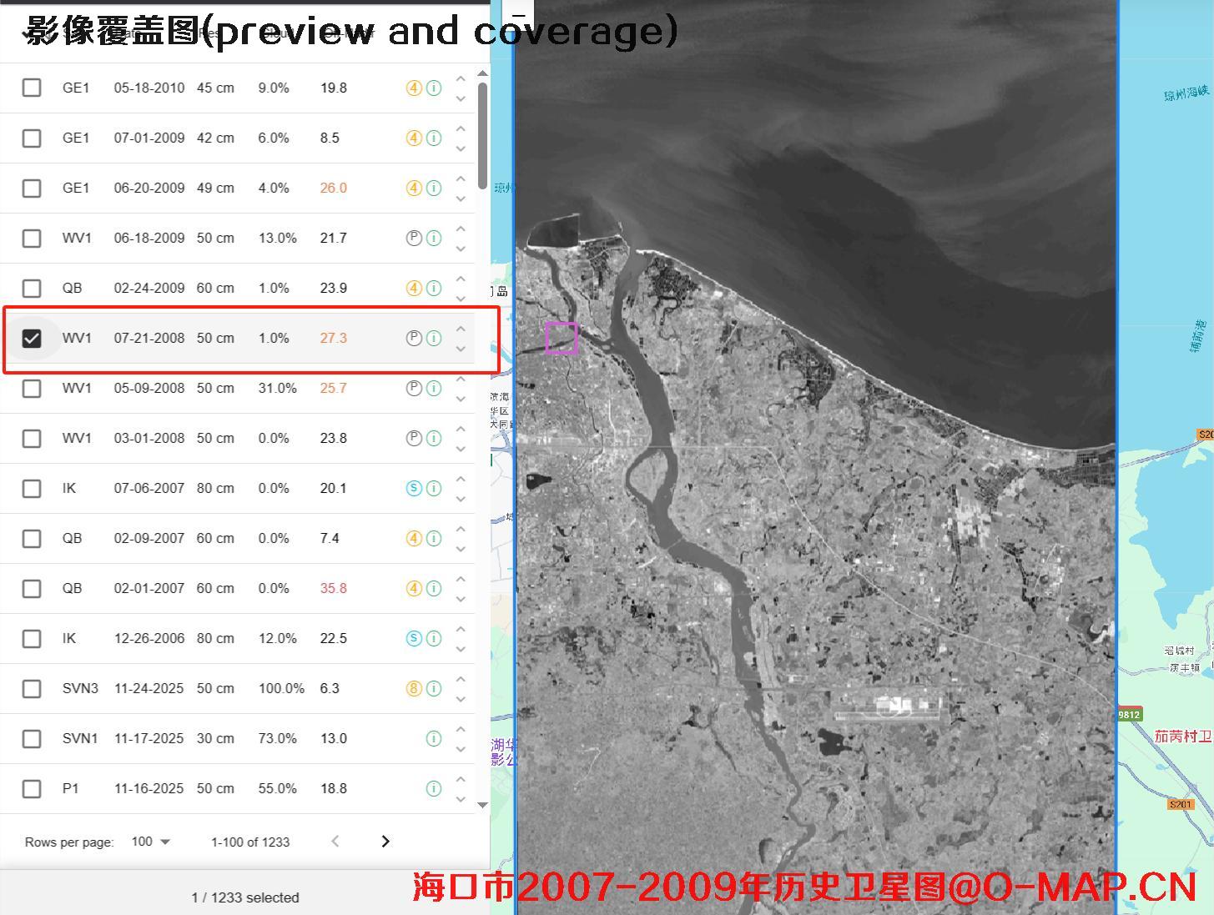This screenshot has width=1214, height=915.
Task: Select the IK 12-26-2006 row checkbox
Action: click(x=32, y=638)
